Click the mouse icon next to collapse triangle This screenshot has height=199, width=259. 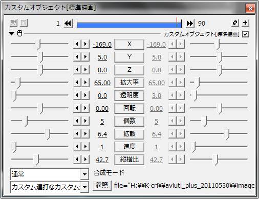click(x=20, y=33)
